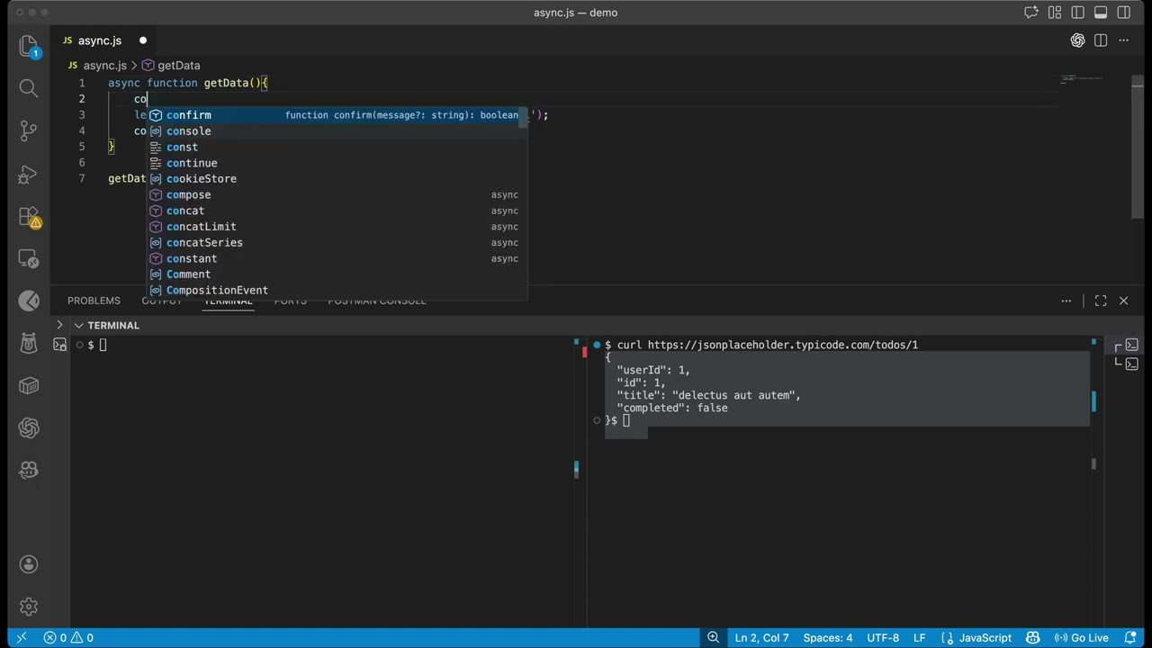Click the zoom magnifier in status bar
This screenshot has width=1152, height=648.
click(x=713, y=638)
